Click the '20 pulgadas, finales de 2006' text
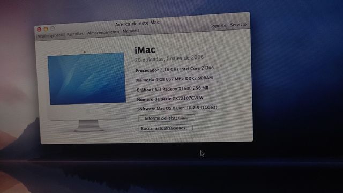The image size is (343, 193). coord(169,58)
